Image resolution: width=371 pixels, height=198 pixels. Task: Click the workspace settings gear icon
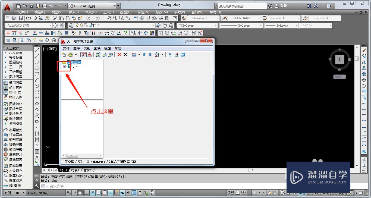tap(56, 26)
